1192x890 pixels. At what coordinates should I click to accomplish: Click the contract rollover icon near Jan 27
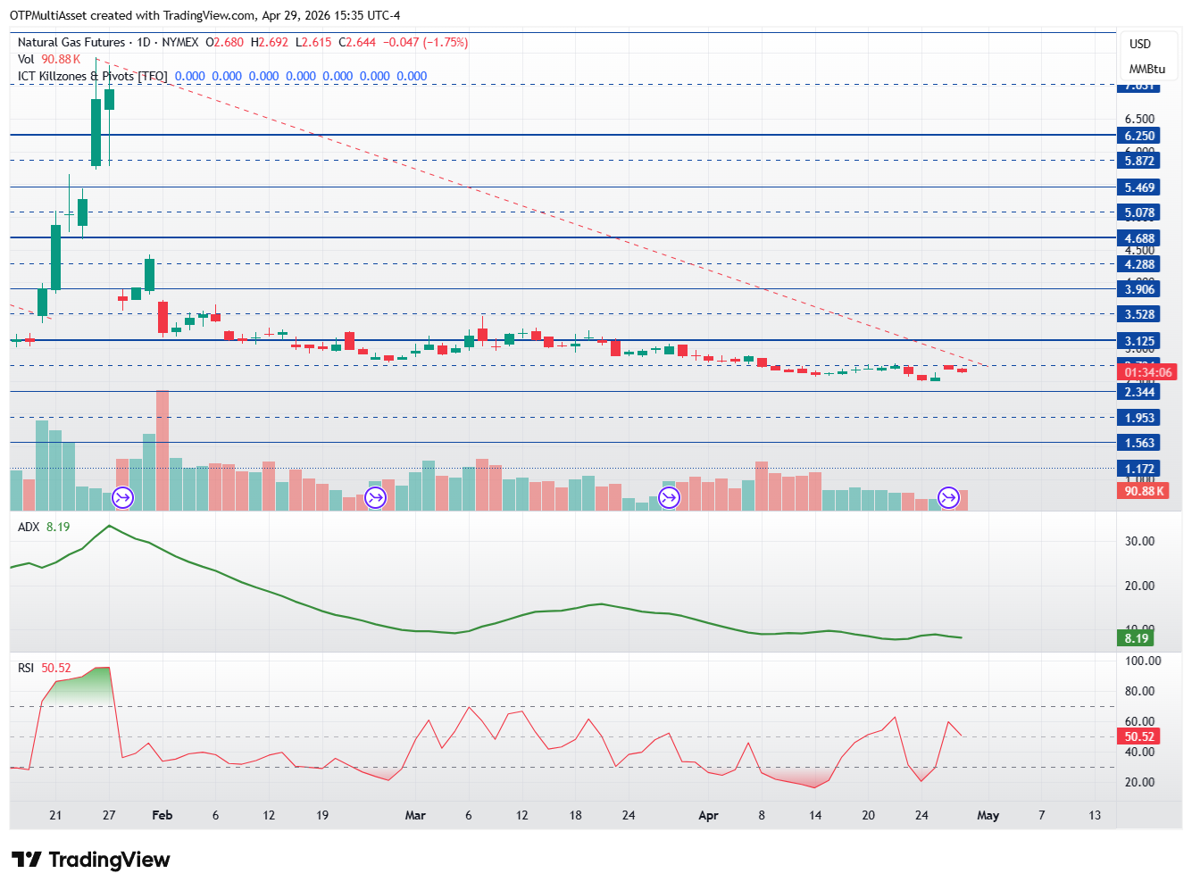coord(123,497)
